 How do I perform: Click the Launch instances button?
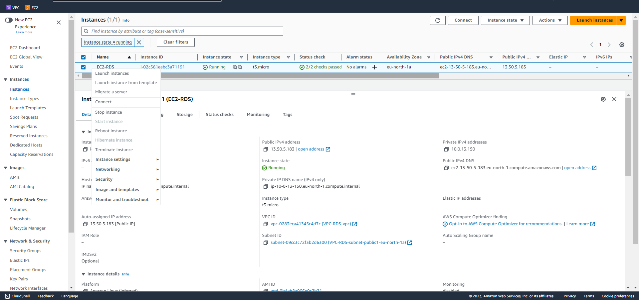[x=593, y=20]
